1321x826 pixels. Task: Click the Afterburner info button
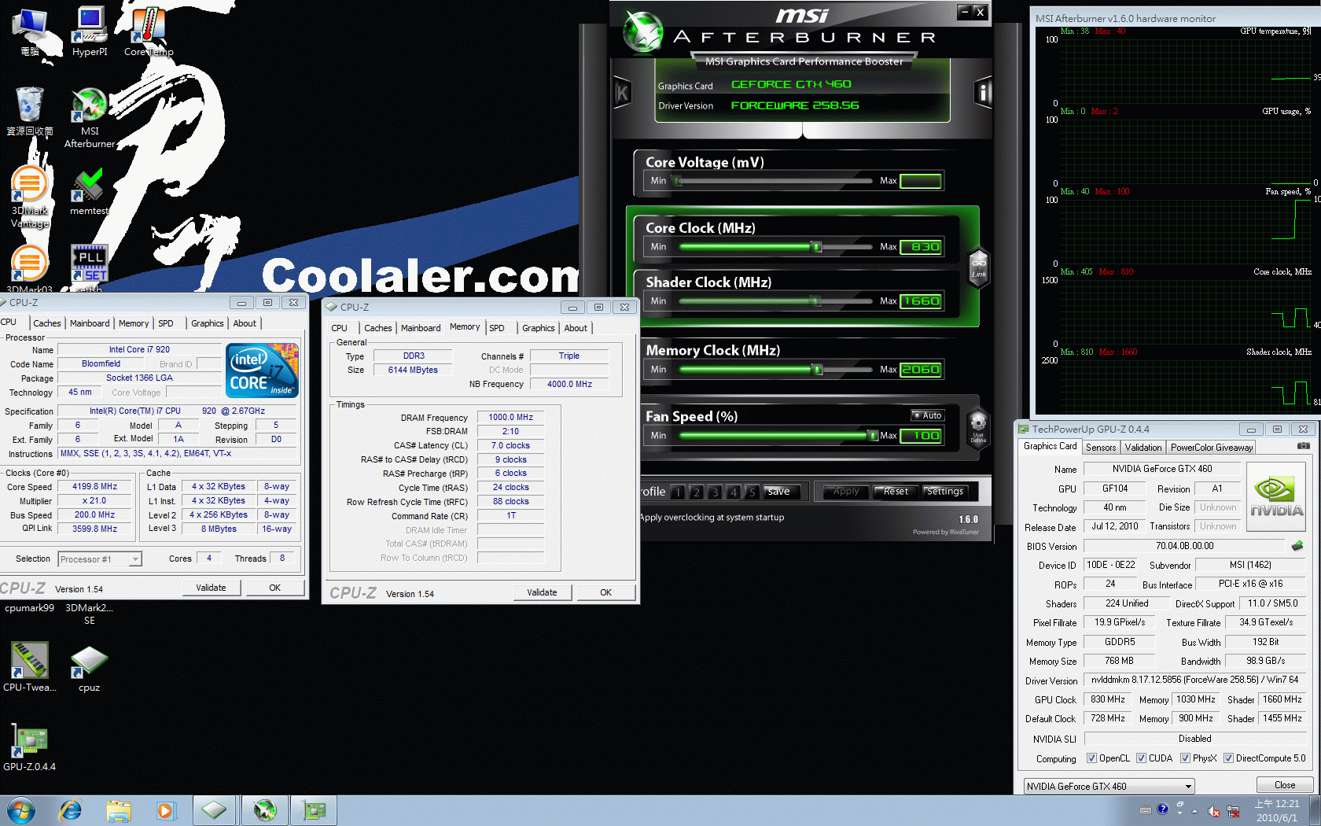coord(982,93)
